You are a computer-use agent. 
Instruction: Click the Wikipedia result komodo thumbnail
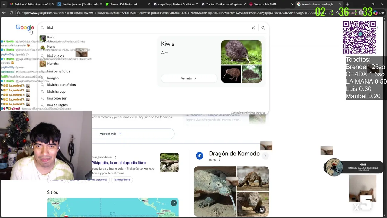169,163
